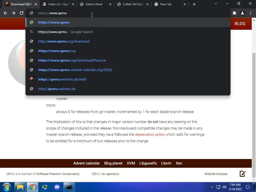
Task: Open the Website licenses link
Action: coord(216,174)
